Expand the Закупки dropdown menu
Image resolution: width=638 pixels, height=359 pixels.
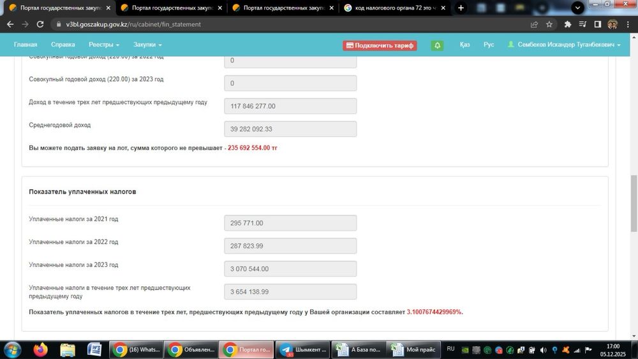click(147, 45)
